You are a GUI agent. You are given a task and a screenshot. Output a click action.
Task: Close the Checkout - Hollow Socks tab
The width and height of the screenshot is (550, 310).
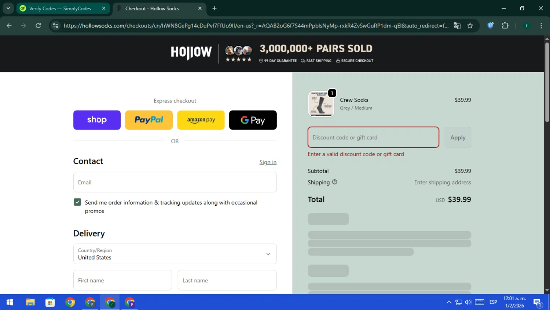tap(200, 8)
